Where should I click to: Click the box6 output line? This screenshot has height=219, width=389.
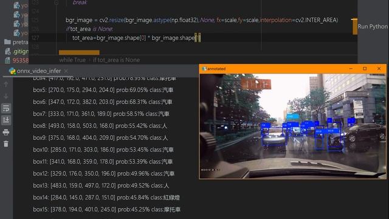[103, 102]
